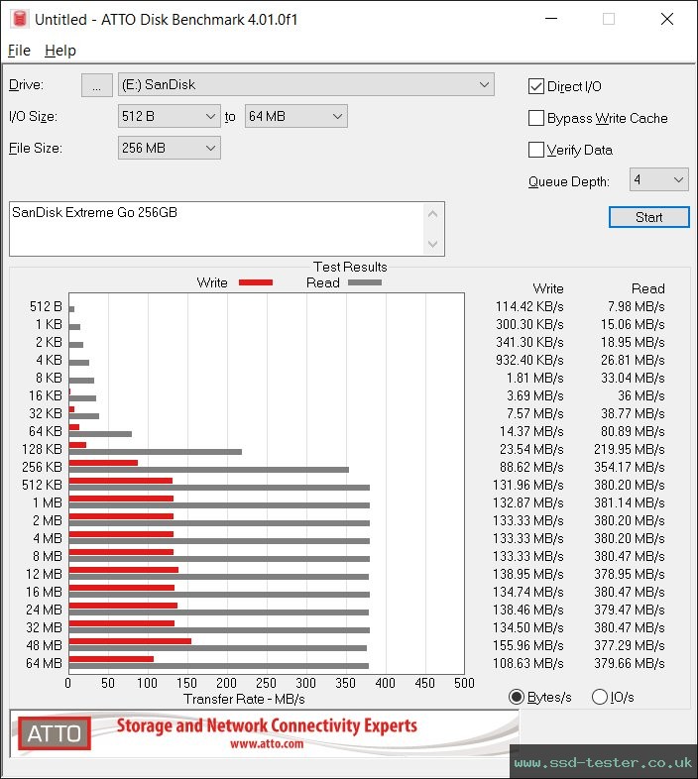698x779 pixels.
Task: Open the File menu
Action: [x=20, y=51]
